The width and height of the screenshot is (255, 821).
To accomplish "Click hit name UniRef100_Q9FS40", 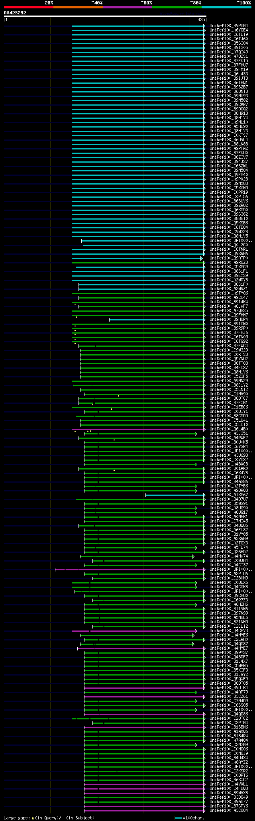I will coord(229,175).
